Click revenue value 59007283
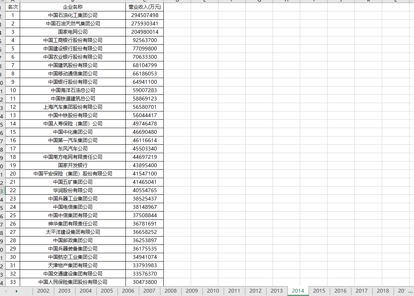 (x=145, y=90)
